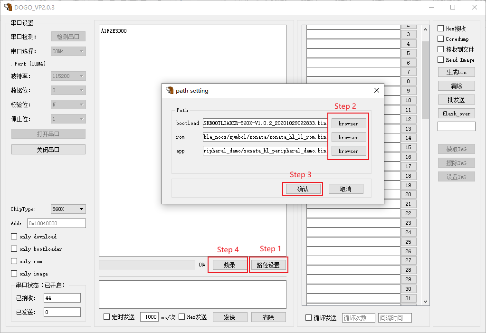Screen dimensions: 486x333
Task: Click the DOGO app icon in title bar
Action: [x=8, y=7]
